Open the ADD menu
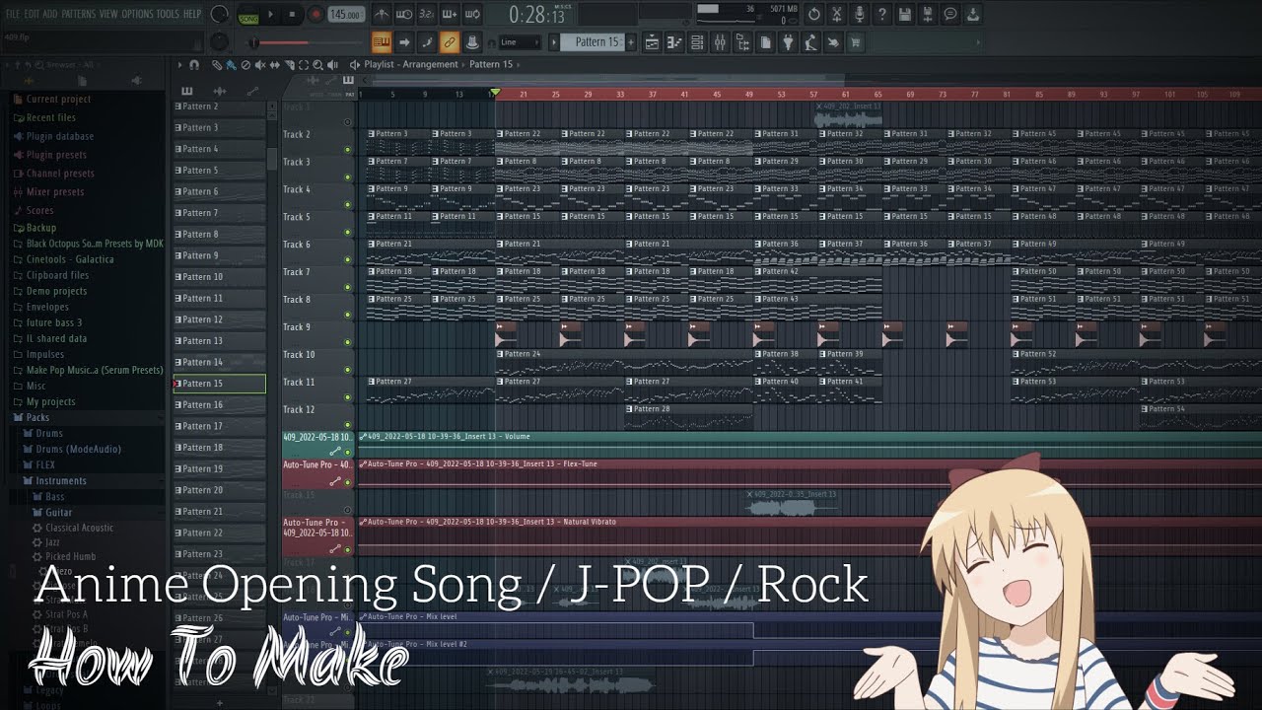The image size is (1262, 710). pos(50,14)
